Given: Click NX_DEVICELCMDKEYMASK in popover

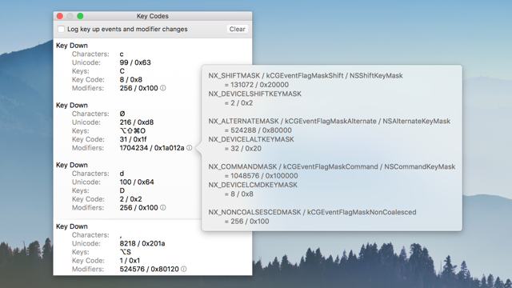Looking at the screenshot, I should coord(253,185).
